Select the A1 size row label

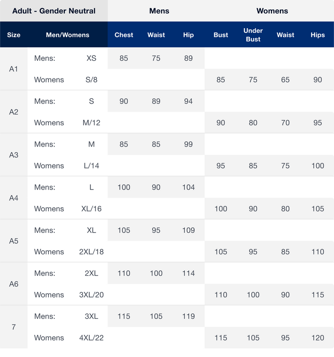pos(13,69)
